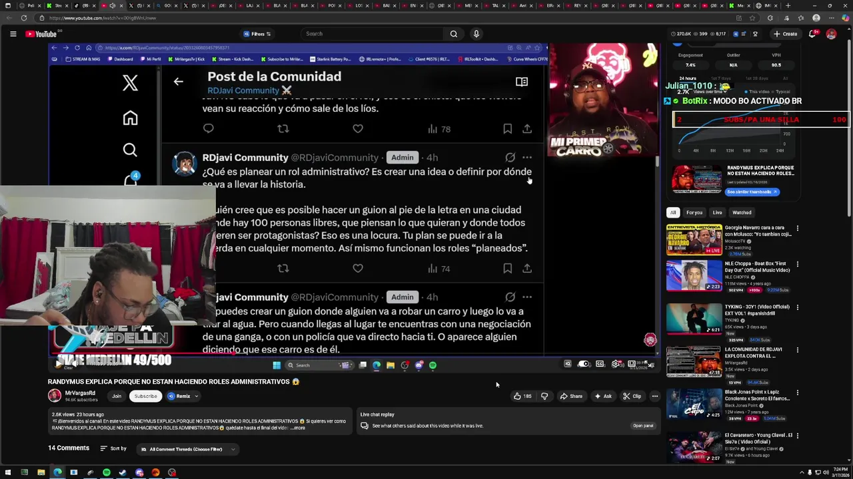This screenshot has width=853, height=479.
Task: Click the Join membership button
Action: point(117,396)
